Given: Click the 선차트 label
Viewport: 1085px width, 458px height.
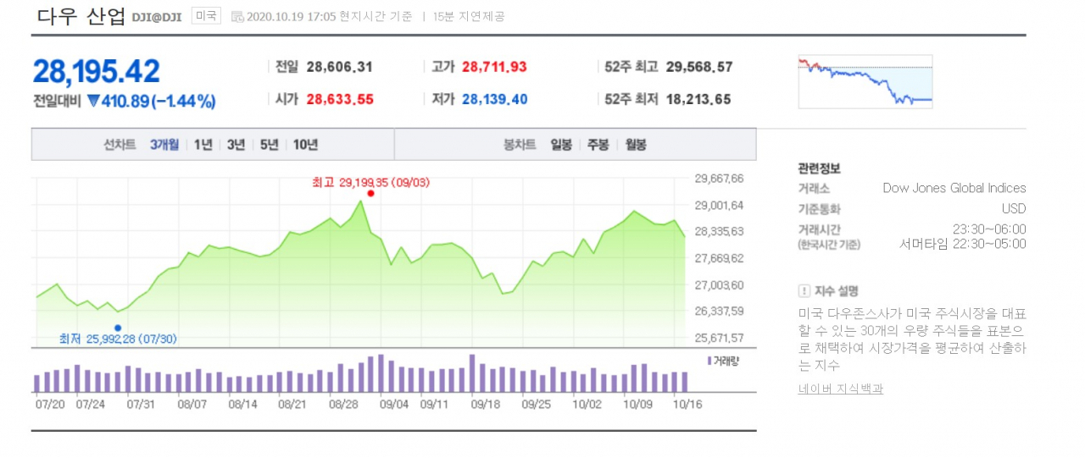Looking at the screenshot, I should pos(120,145).
